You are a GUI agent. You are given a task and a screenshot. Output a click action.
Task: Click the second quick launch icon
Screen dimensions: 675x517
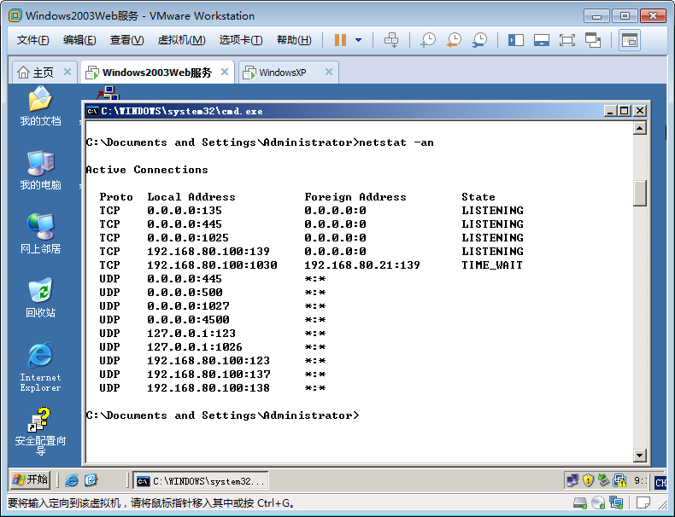tap(91, 480)
